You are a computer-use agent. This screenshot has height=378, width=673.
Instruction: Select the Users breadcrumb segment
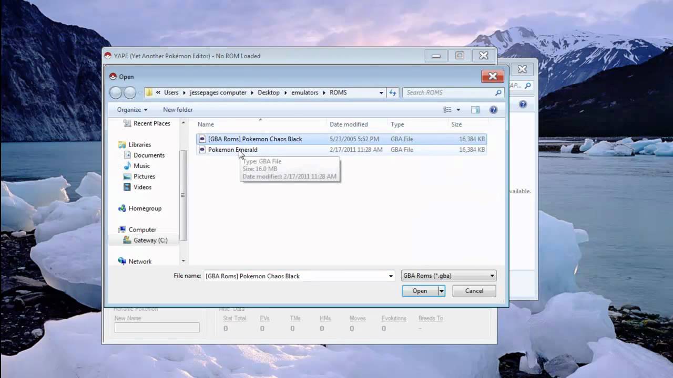[x=171, y=92]
